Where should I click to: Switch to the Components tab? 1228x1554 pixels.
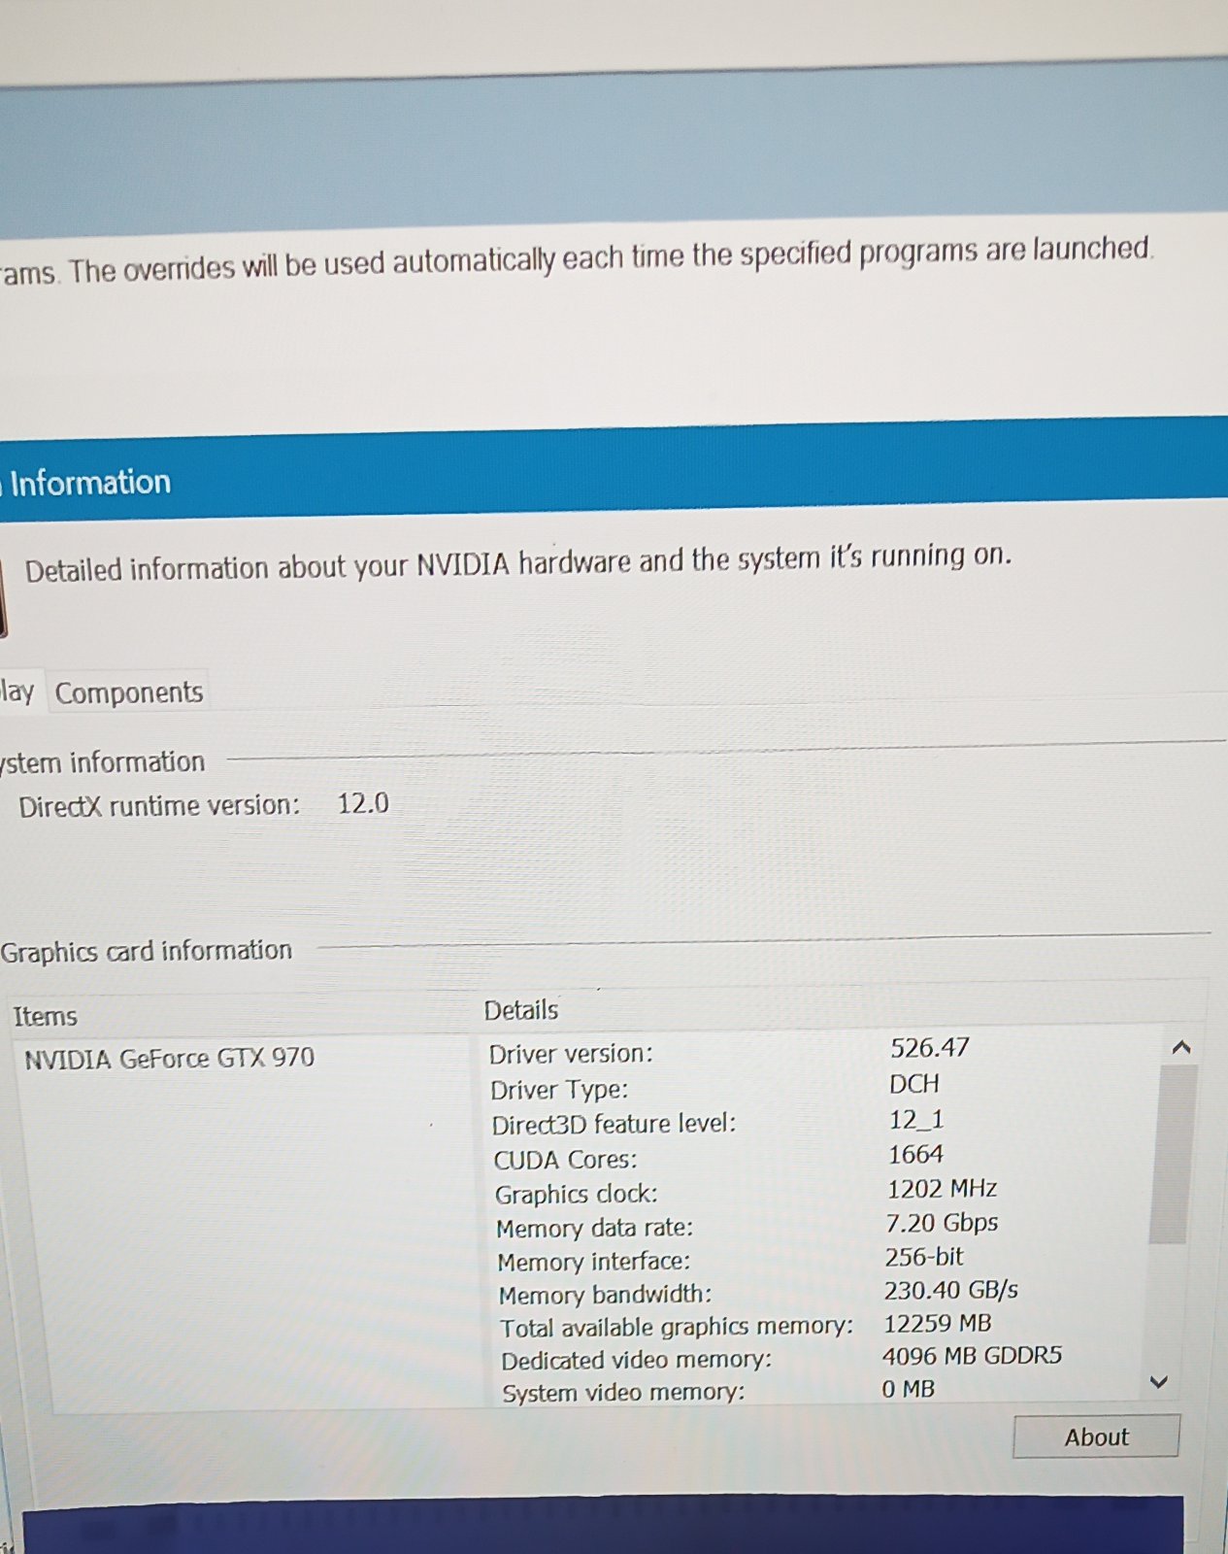pos(128,693)
